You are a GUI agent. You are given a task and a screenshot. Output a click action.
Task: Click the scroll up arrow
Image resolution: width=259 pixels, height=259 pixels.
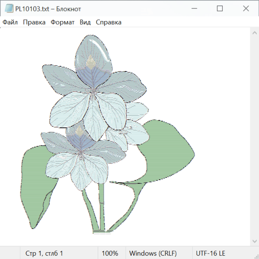254,33
